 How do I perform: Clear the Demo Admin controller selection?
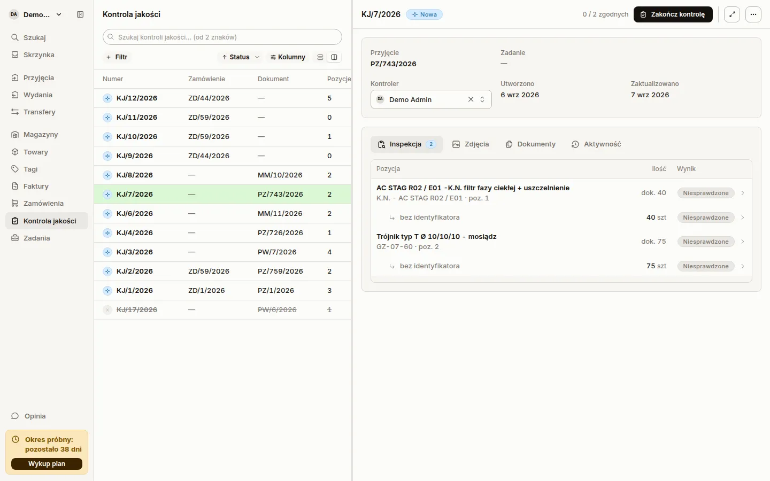(471, 99)
